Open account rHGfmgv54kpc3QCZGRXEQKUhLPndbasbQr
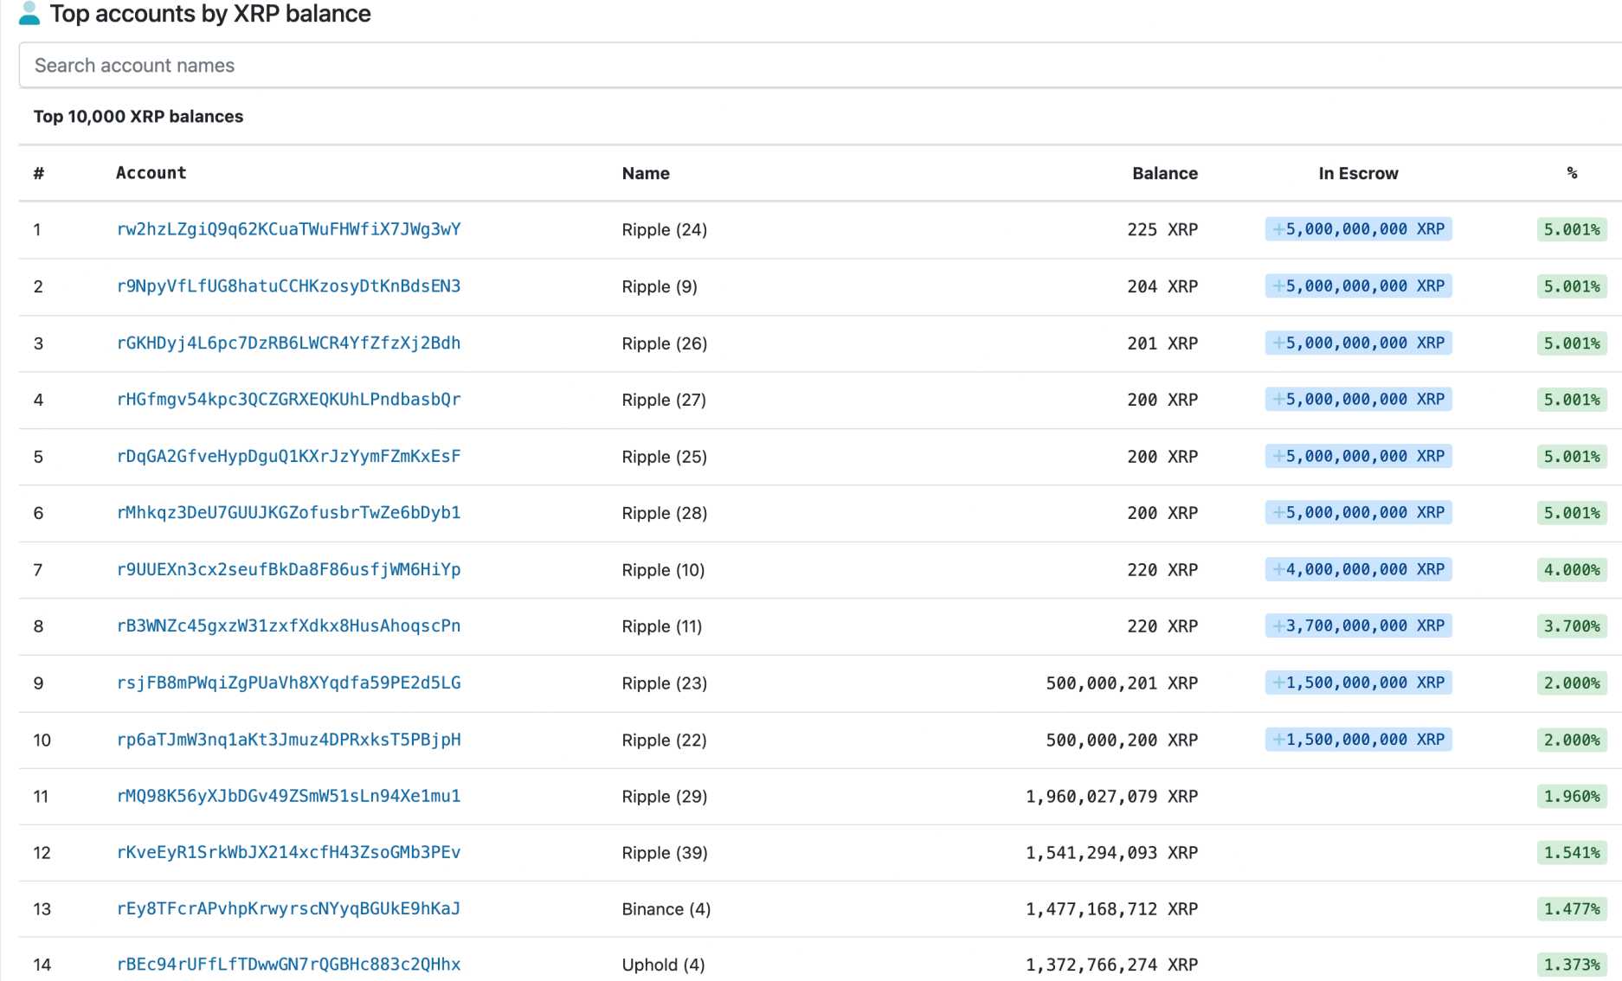Screen dimensions: 1622x981 pos(288,400)
